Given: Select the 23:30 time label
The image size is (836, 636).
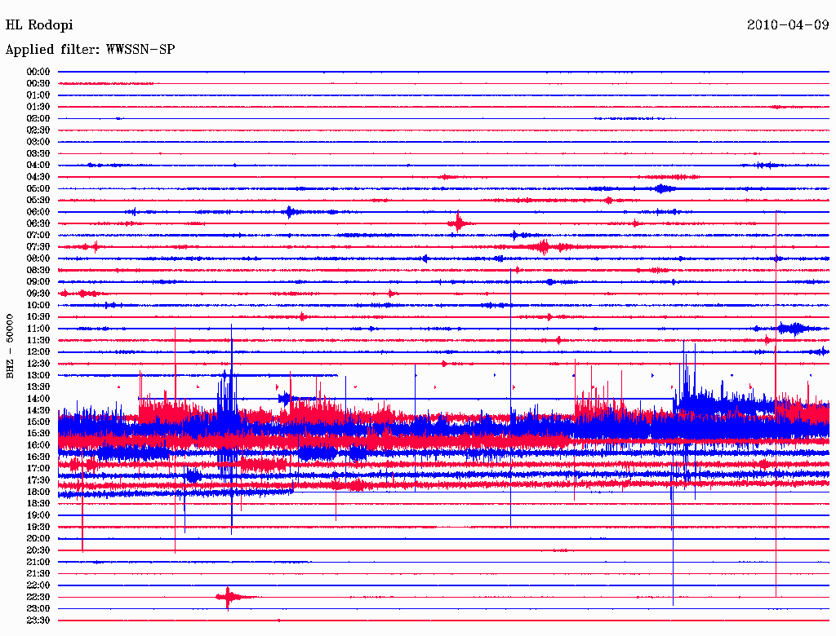Looking at the screenshot, I should click(x=38, y=621).
